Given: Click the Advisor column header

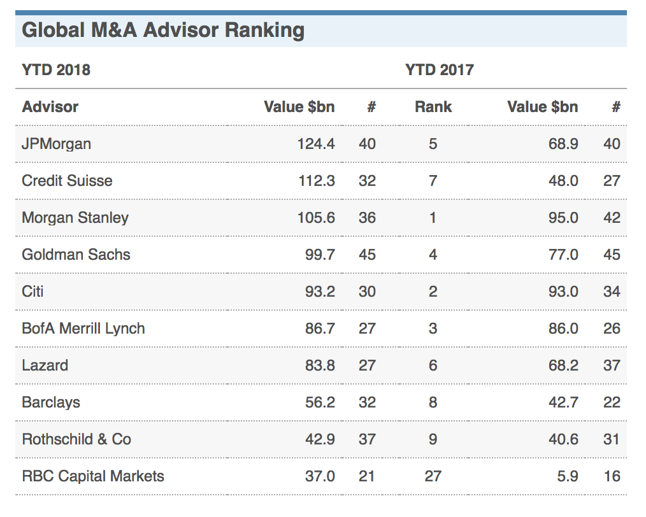Looking at the screenshot, I should point(50,107).
